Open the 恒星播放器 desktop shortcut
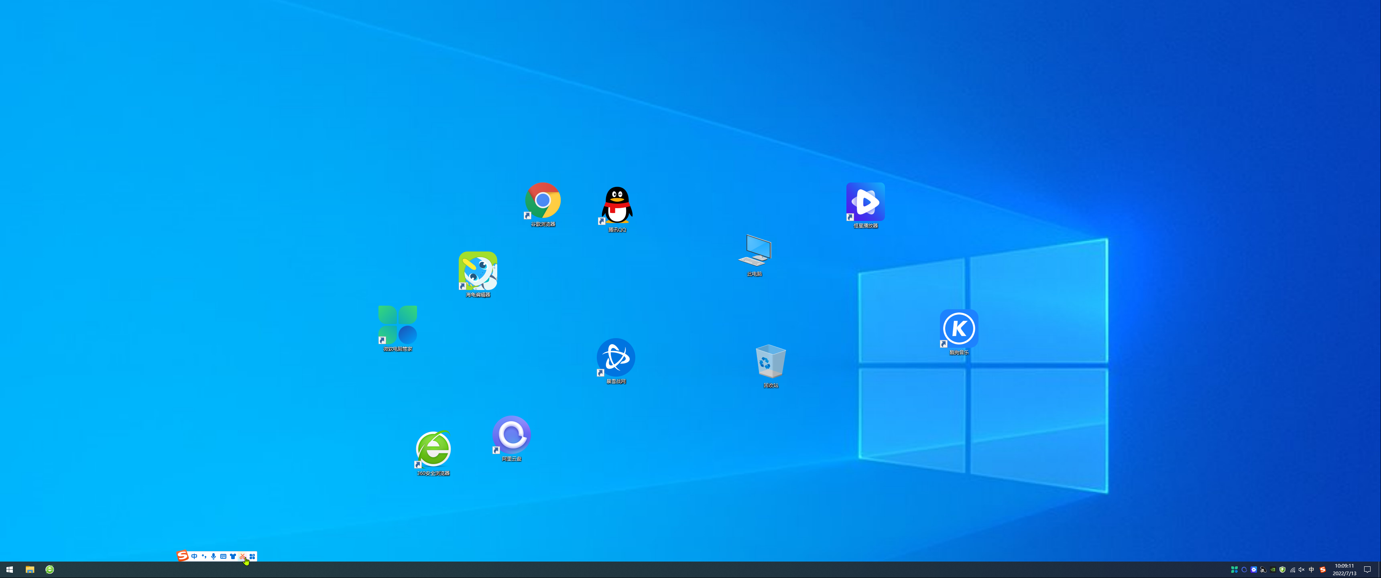 [865, 205]
